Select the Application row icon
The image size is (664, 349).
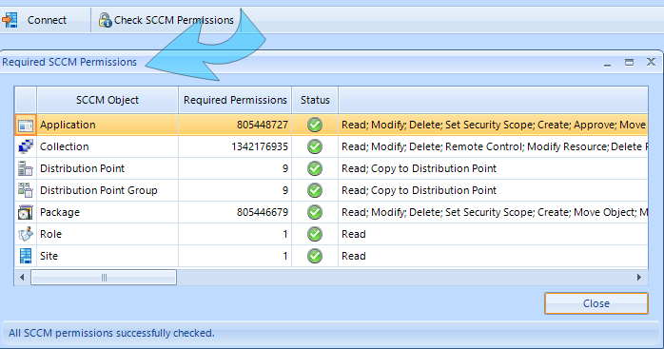point(26,125)
